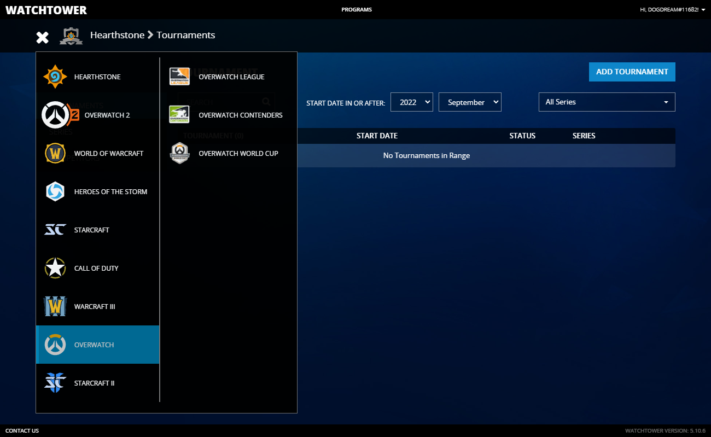Click the Overwatch 2 logo icon
The height and width of the screenshot is (437, 711).
click(61, 115)
